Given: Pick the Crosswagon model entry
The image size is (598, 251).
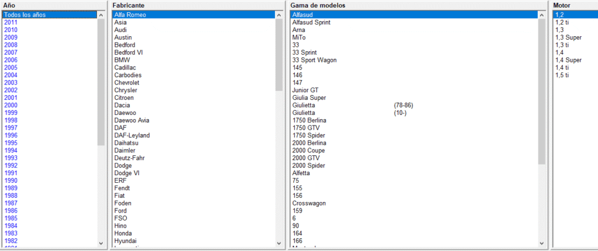Looking at the screenshot, I should [309, 203].
